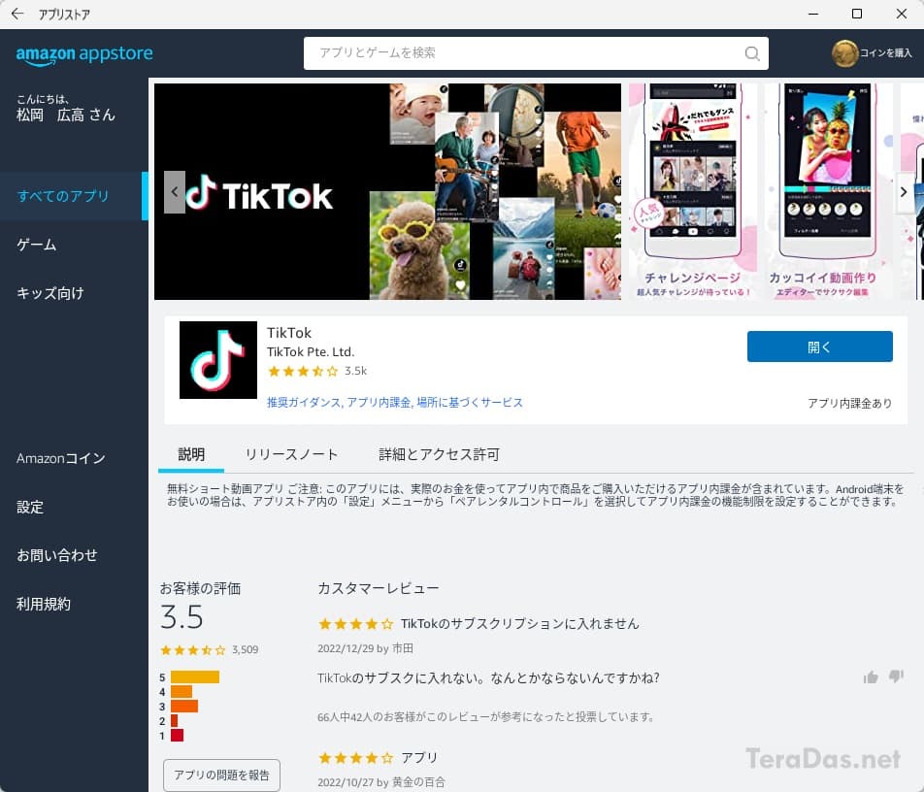Select すべてのアプリ in the sidebar

pos(74,196)
